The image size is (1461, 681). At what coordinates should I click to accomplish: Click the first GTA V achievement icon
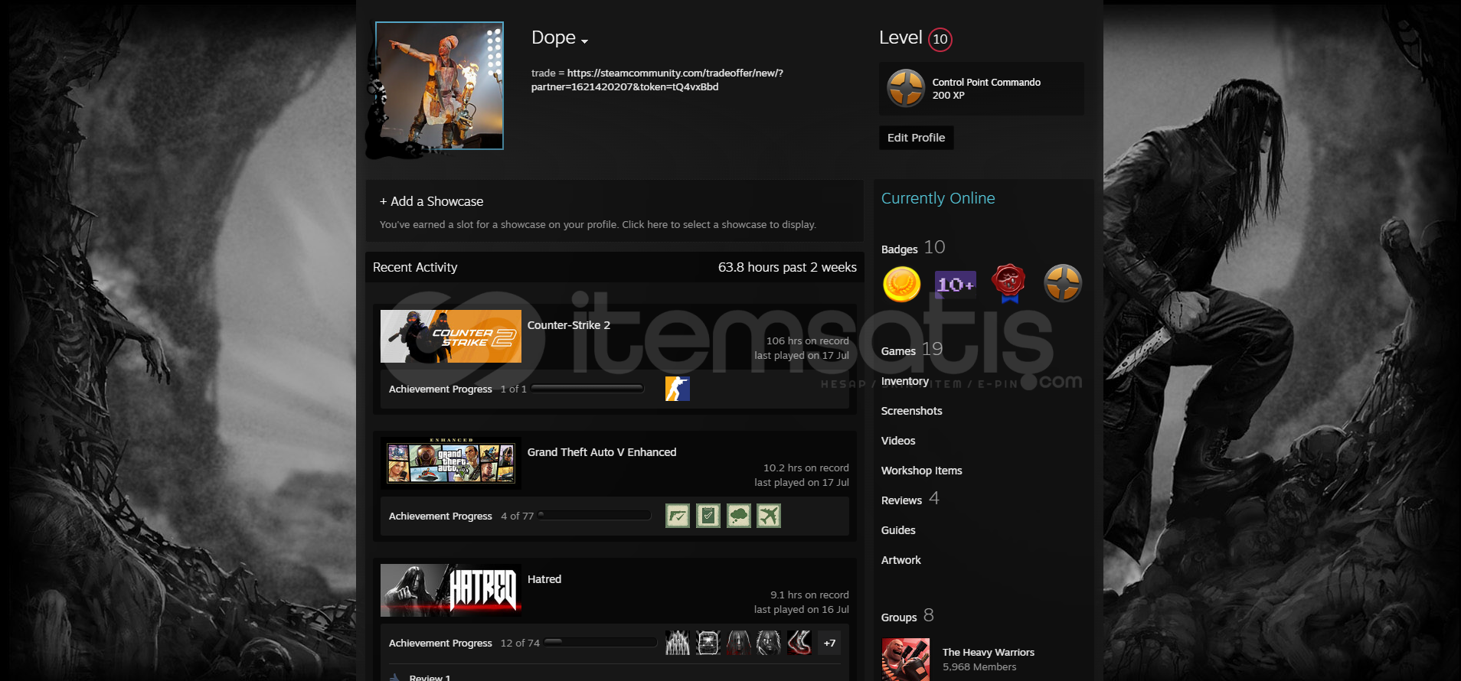click(678, 516)
